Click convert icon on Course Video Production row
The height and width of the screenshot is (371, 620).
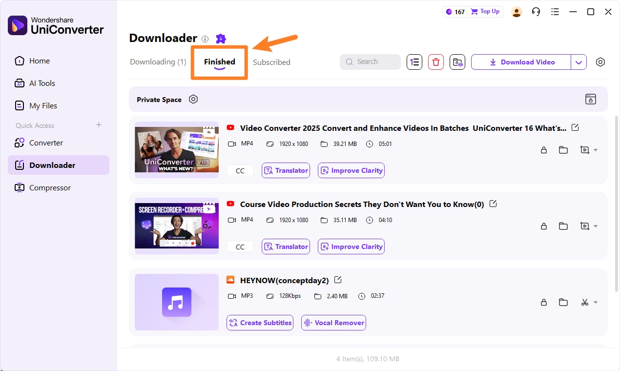click(585, 226)
